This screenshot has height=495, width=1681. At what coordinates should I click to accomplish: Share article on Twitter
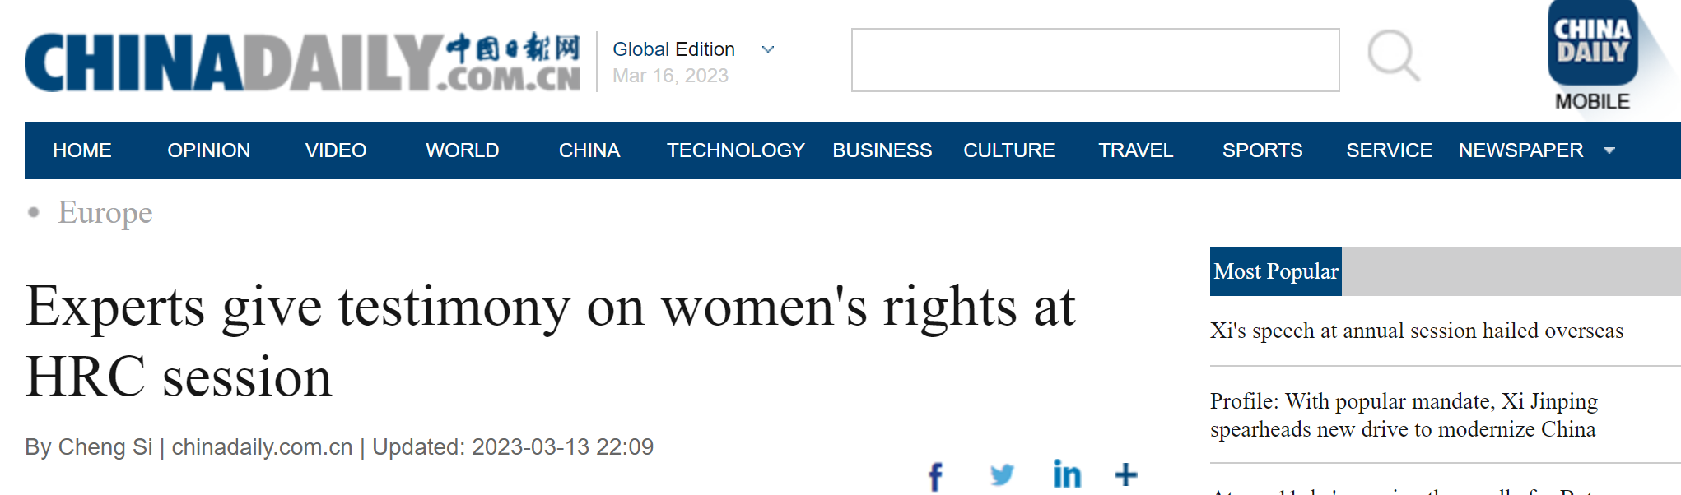tap(1002, 474)
